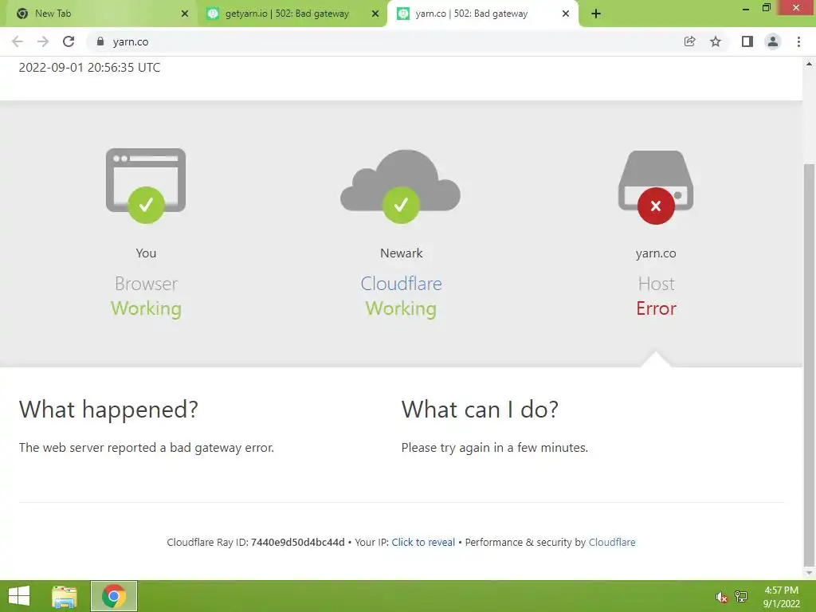View site security lock info
This screenshot has height=612, width=816.
point(100,41)
